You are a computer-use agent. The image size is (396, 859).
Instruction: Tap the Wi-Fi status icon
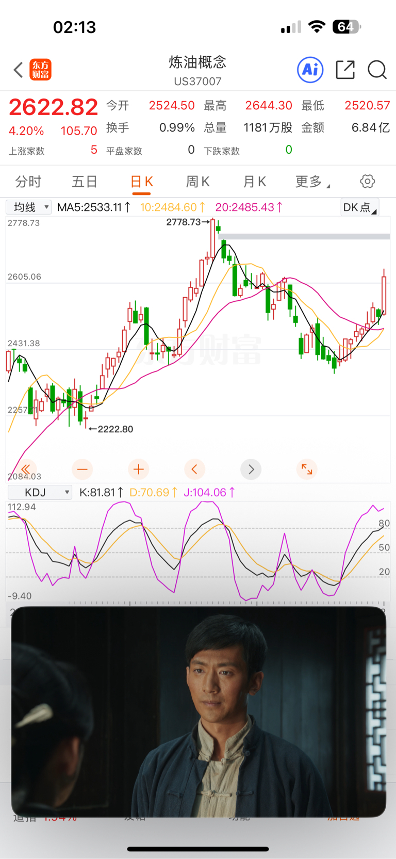coord(317,27)
